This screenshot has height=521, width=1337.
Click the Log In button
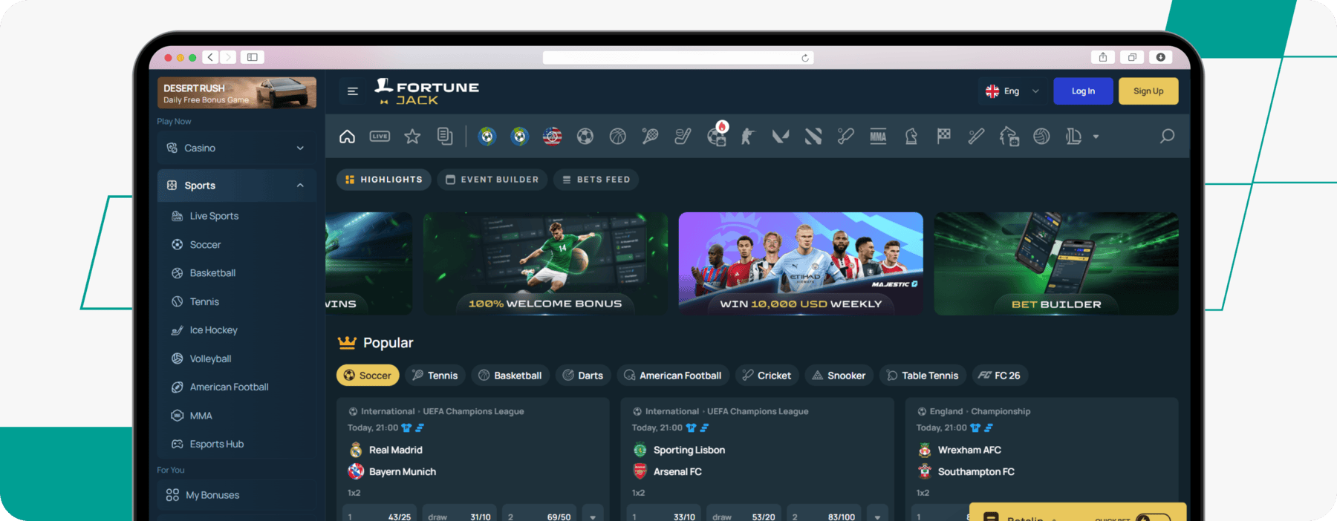(x=1083, y=91)
